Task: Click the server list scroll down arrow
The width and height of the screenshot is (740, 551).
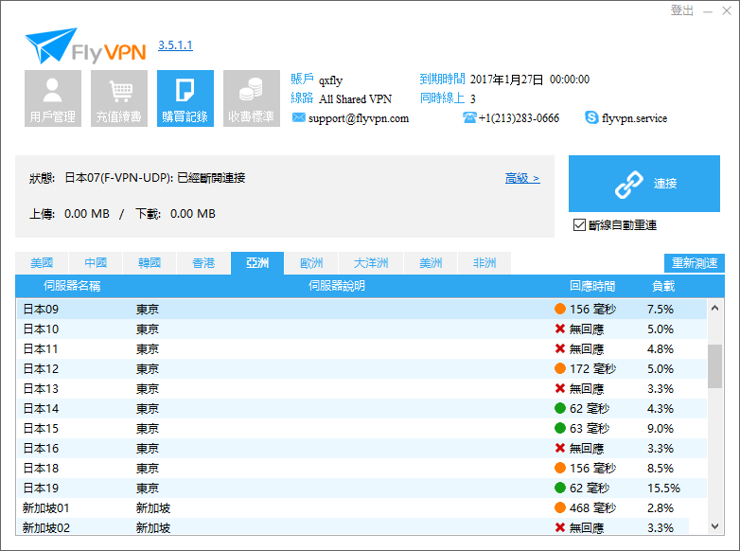Action: pos(715,526)
